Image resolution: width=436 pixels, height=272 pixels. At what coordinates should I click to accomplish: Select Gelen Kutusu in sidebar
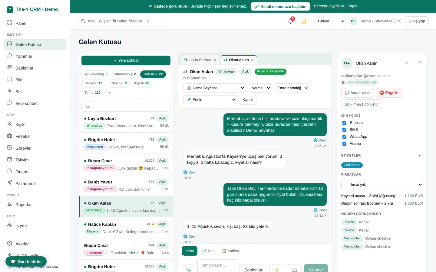[35, 44]
